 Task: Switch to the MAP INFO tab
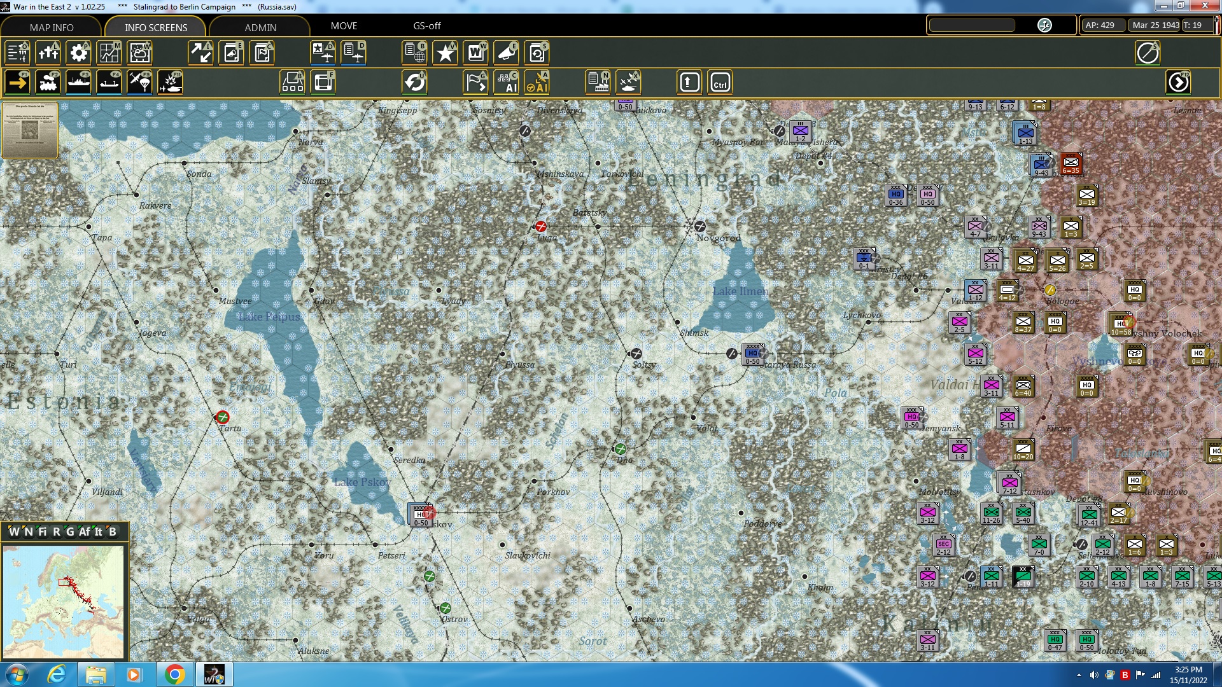pyautogui.click(x=51, y=27)
